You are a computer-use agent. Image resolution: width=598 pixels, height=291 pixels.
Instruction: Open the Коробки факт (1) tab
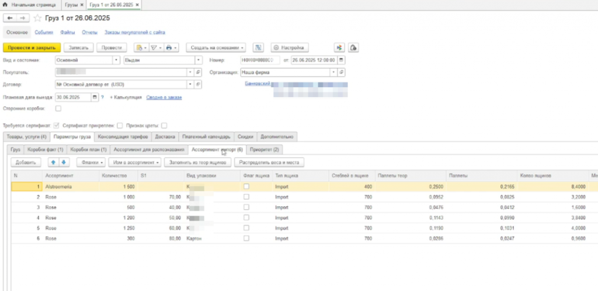(x=45, y=150)
